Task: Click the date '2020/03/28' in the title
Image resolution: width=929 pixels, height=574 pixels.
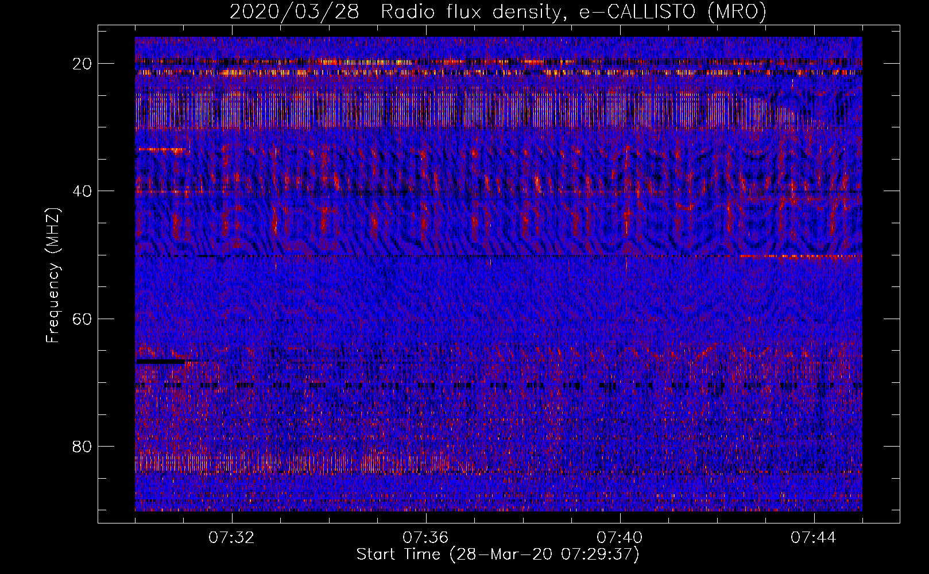Action: click(295, 11)
